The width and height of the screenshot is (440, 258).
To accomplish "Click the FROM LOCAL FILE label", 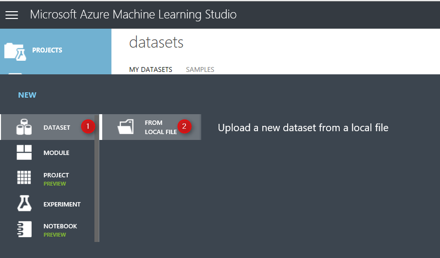I will (x=161, y=127).
